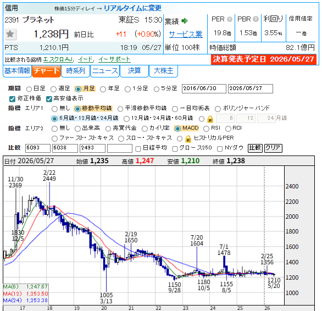Select the MACD indicator radio
Screen dimensions: 322x311
tap(177, 129)
